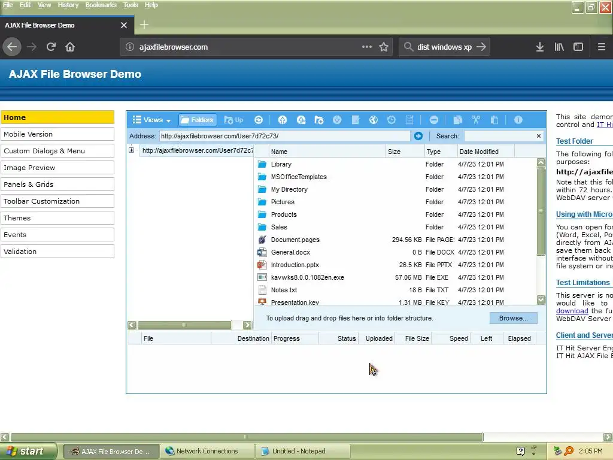The height and width of the screenshot is (460, 613).
Task: Open the Firefox hamburger menu
Action: pyautogui.click(x=602, y=47)
